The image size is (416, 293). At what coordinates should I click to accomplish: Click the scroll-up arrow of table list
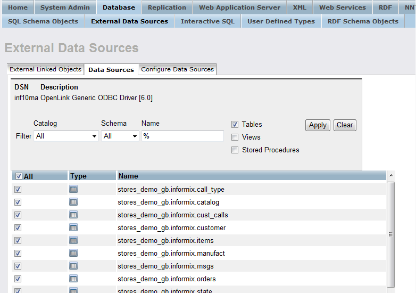[391, 176]
